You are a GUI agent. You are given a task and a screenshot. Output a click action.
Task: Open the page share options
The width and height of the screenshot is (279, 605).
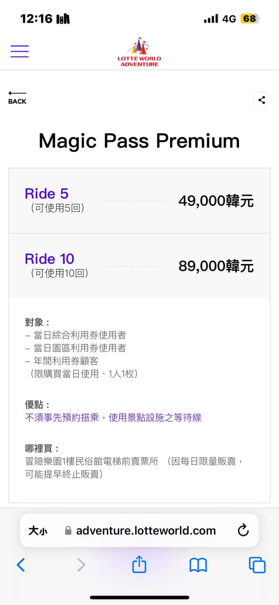tap(262, 100)
